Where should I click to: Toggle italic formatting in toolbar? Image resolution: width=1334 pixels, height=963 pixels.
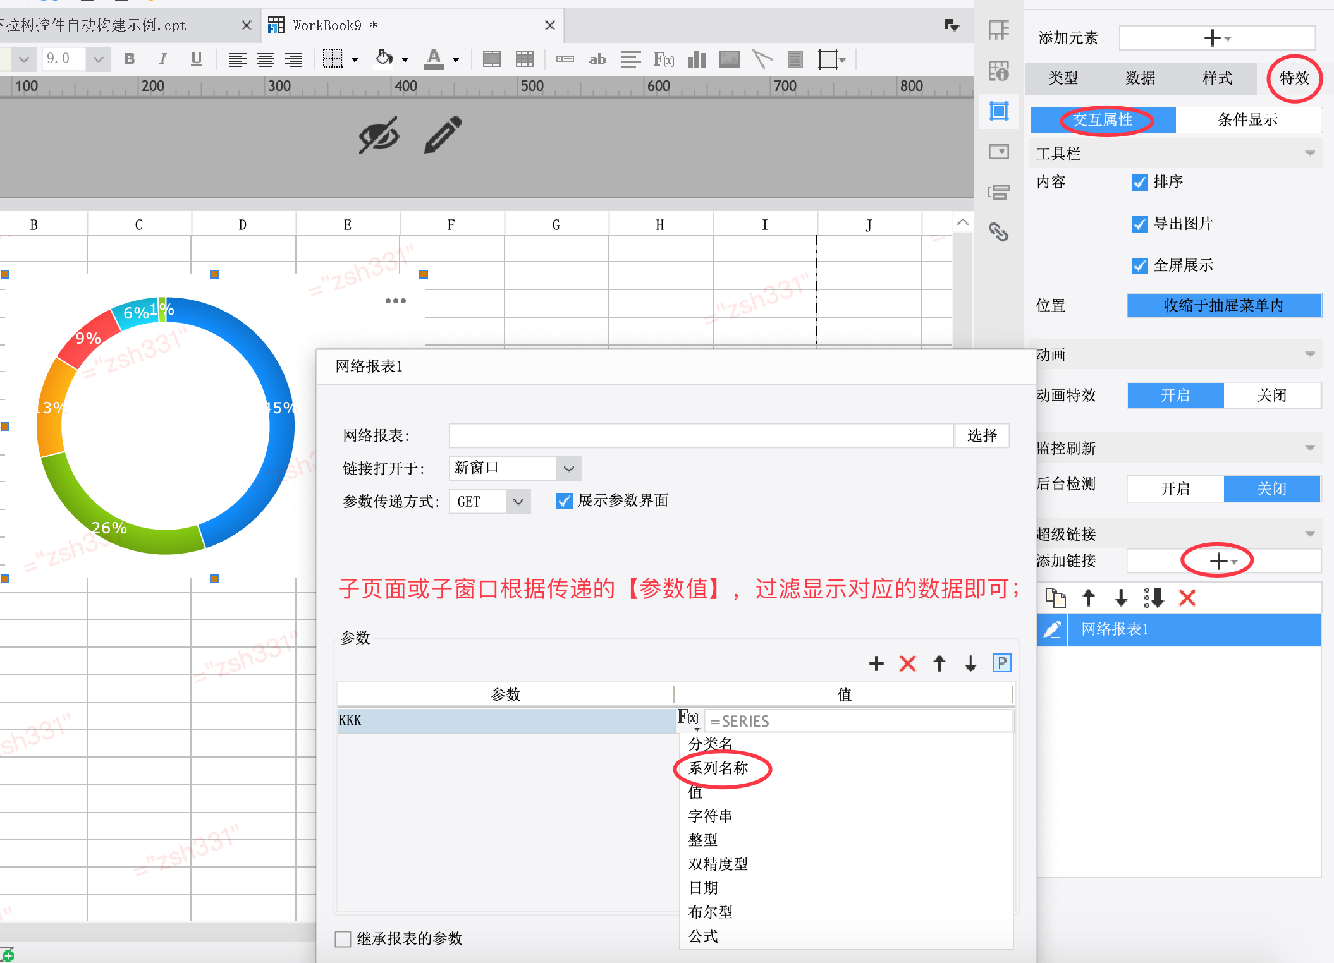163,59
